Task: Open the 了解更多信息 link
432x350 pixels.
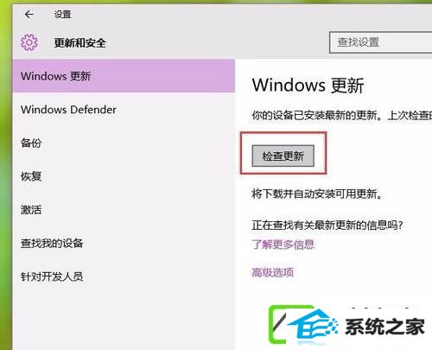Action: pos(283,245)
